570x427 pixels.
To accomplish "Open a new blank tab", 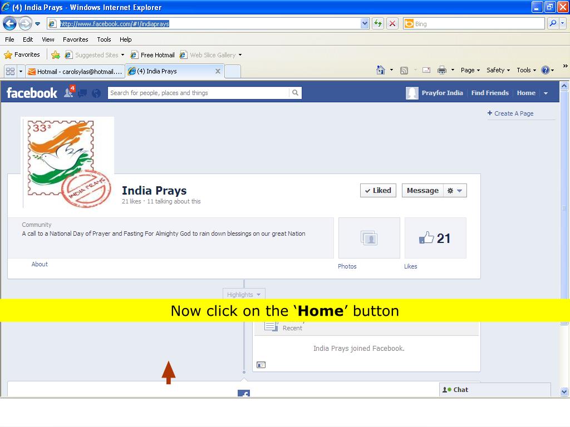I will click(233, 71).
